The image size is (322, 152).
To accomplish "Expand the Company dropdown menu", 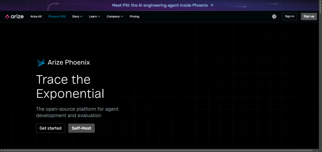I will (x=115, y=17).
